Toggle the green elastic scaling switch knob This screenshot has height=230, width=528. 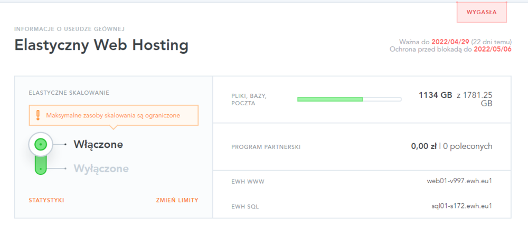pos(41,144)
